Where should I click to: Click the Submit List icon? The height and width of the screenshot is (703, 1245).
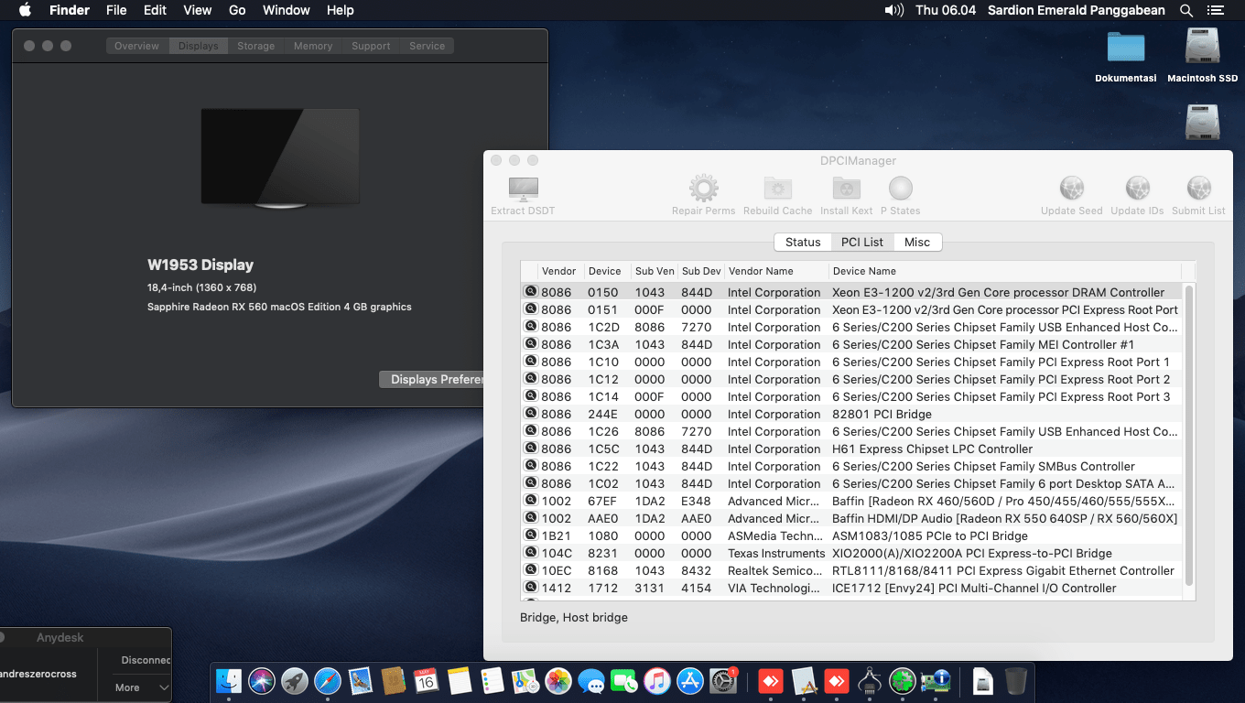click(1198, 189)
